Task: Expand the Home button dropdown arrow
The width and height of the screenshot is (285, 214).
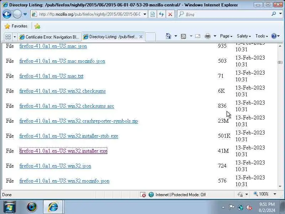Action: [176, 36]
